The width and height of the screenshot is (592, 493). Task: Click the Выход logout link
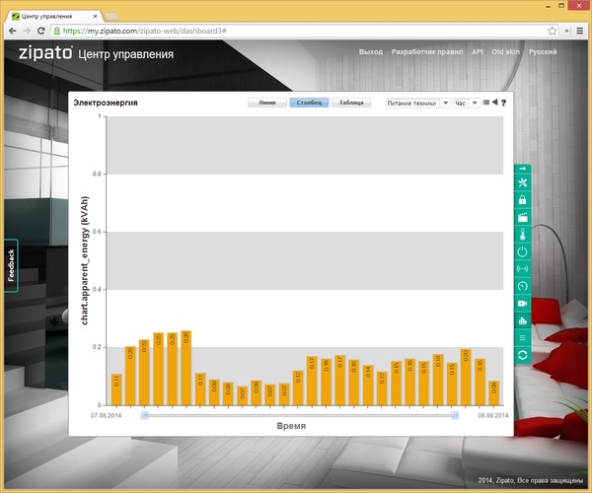371,52
